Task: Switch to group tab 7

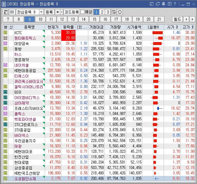Action: (8, 19)
